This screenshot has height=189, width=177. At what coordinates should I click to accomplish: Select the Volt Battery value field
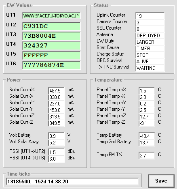[x=56, y=136]
